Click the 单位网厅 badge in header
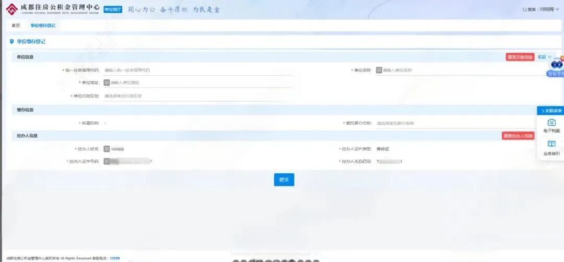The width and height of the screenshot is (564, 262). pos(113,10)
